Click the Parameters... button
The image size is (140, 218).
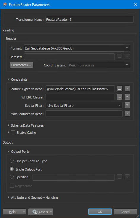click(22, 65)
